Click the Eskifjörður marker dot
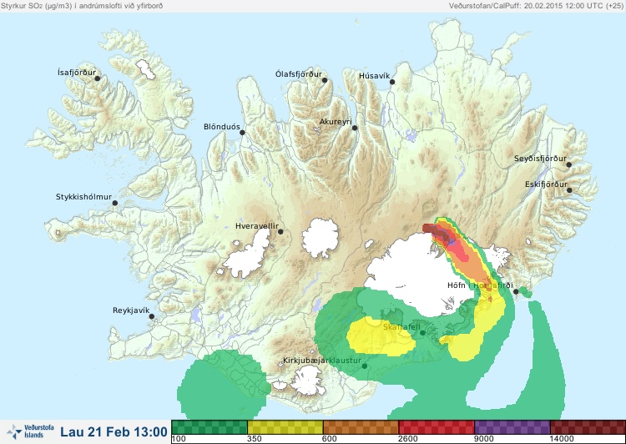626x444 pixels. click(569, 190)
